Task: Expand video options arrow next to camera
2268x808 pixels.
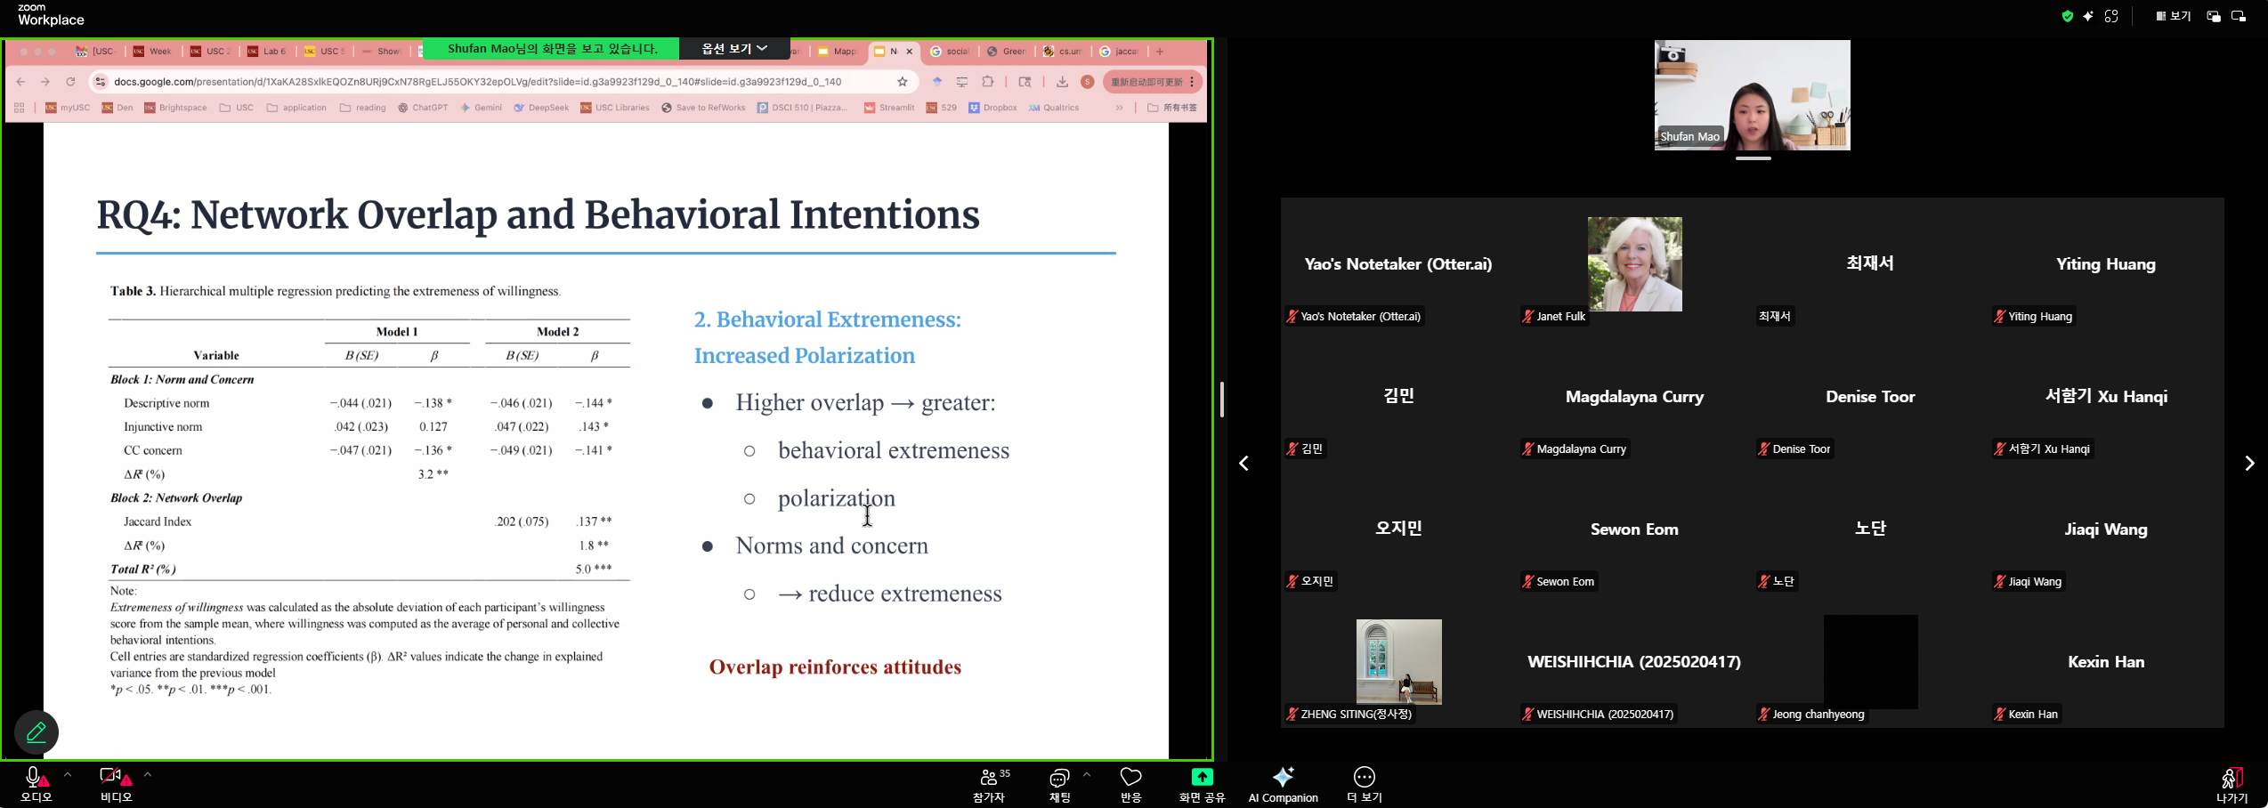Action: click(x=148, y=774)
